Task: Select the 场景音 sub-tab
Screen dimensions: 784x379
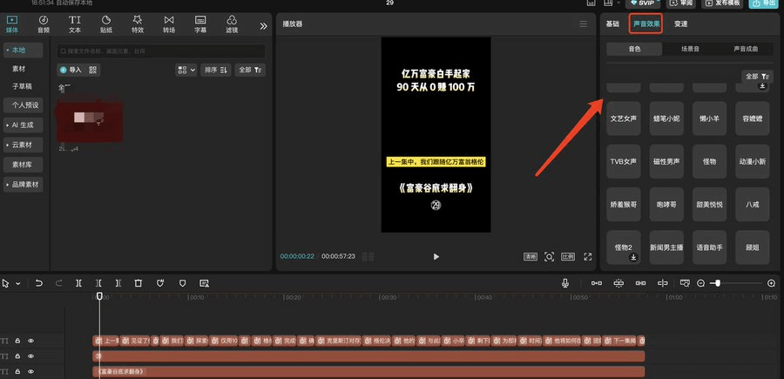Action: (689, 50)
